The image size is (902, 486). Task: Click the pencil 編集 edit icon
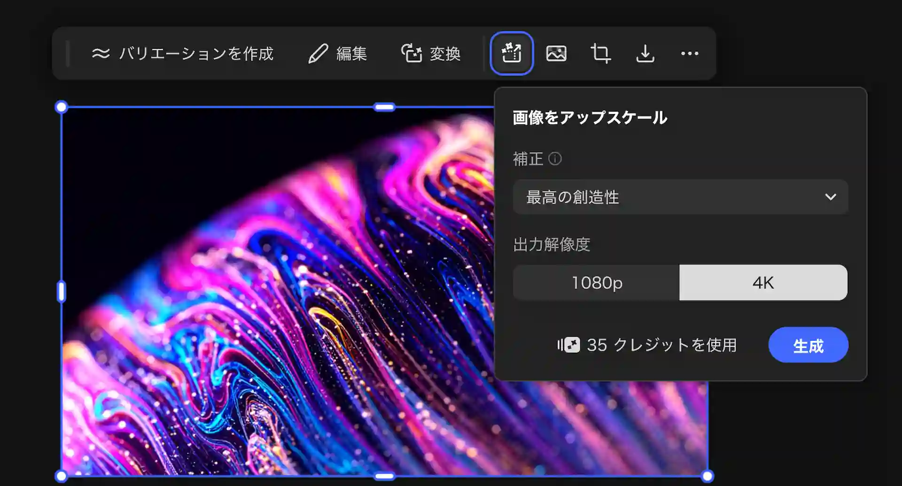pyautogui.click(x=318, y=54)
